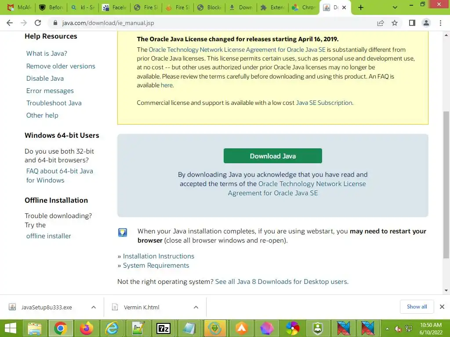The height and width of the screenshot is (337, 450).
Task: Open 'FAQ about 64-bit Java for Windows' link
Action: tap(59, 176)
